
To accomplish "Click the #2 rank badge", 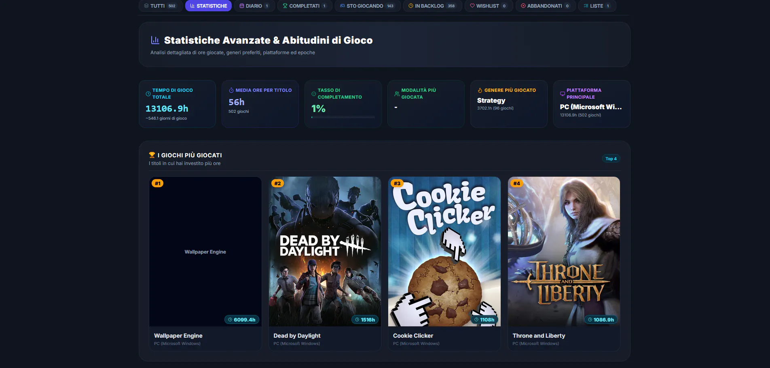I will (277, 183).
